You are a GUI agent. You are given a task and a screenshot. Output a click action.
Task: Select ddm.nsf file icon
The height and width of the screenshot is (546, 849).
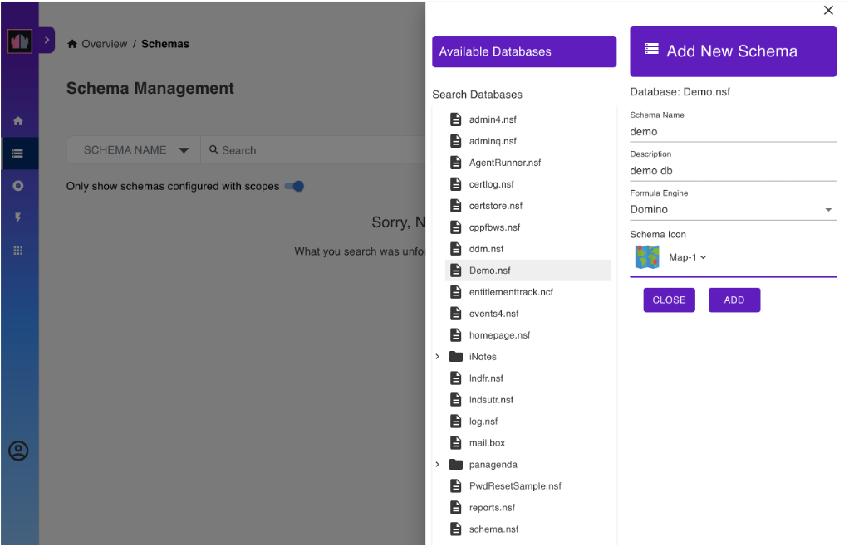coord(456,249)
